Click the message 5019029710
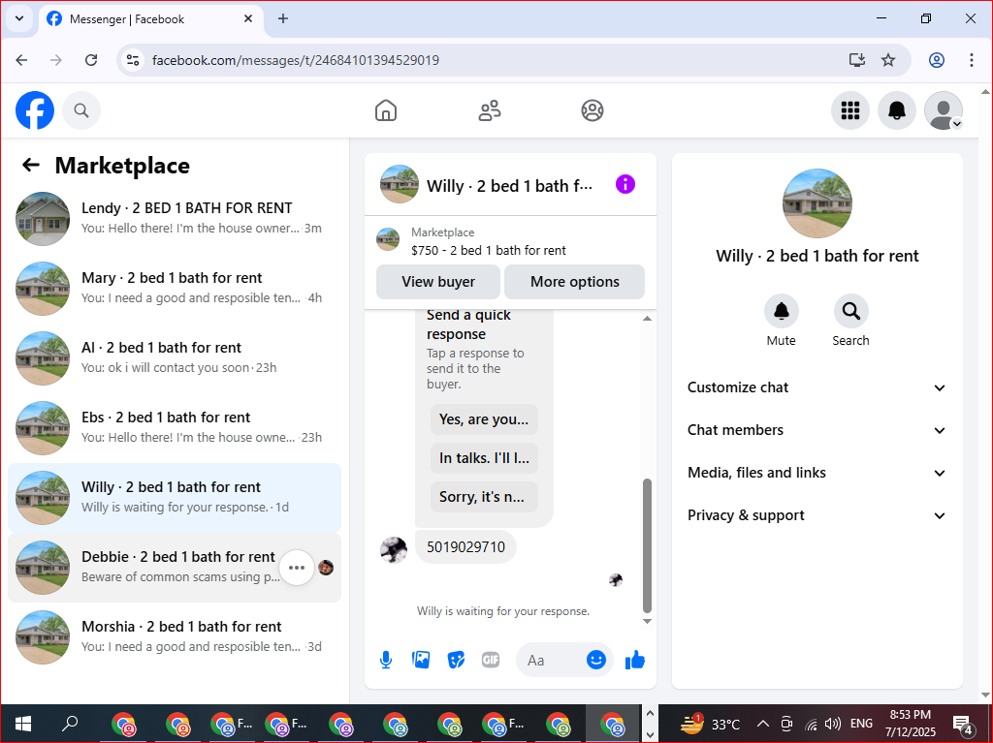The height and width of the screenshot is (743, 993). coord(465,546)
